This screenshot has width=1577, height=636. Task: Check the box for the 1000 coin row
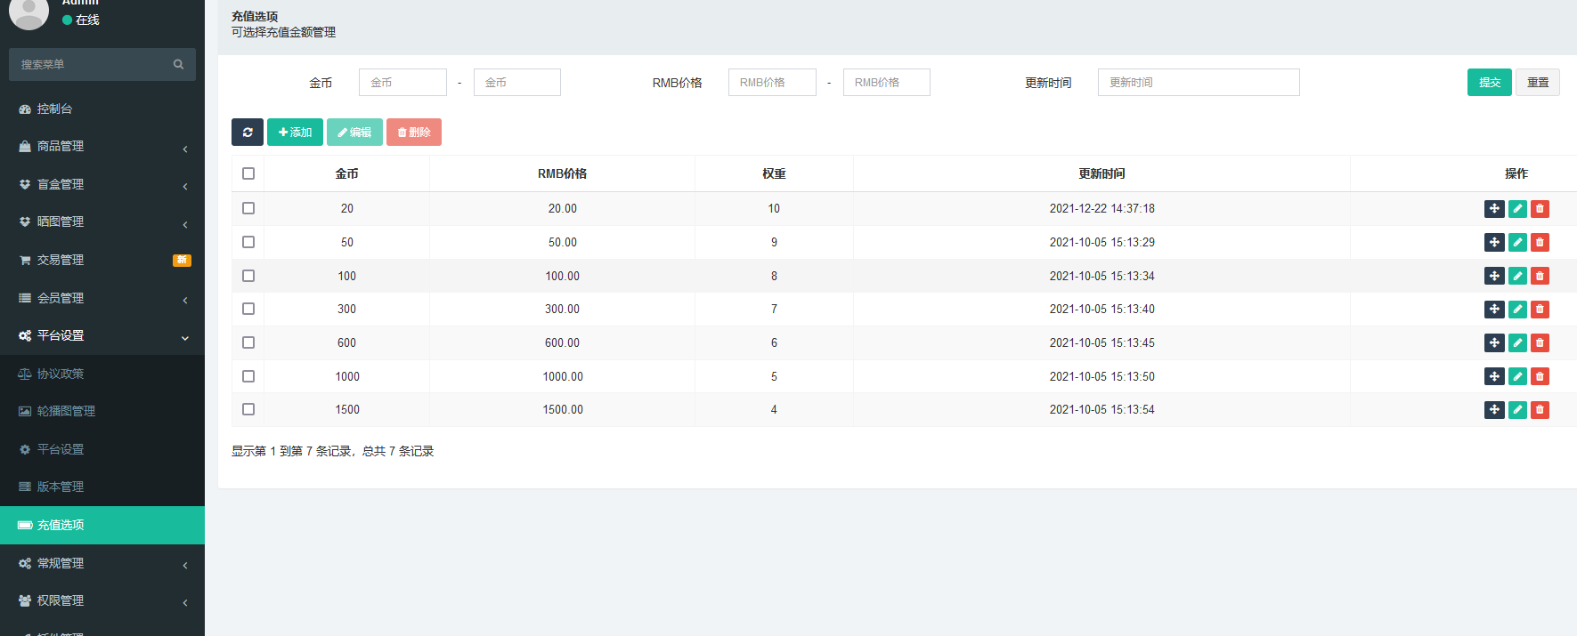[248, 376]
